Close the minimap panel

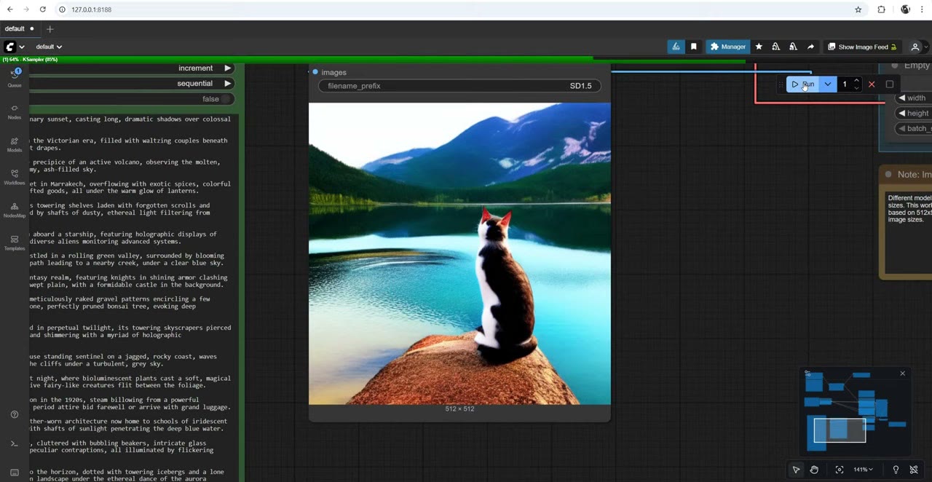[903, 374]
